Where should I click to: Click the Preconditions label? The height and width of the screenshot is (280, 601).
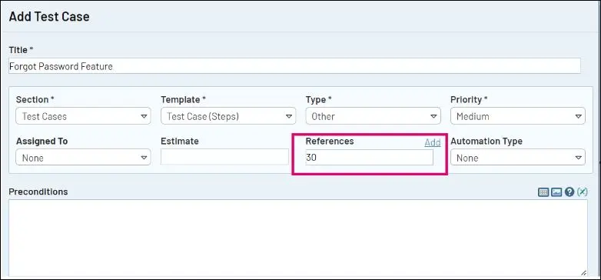click(38, 192)
